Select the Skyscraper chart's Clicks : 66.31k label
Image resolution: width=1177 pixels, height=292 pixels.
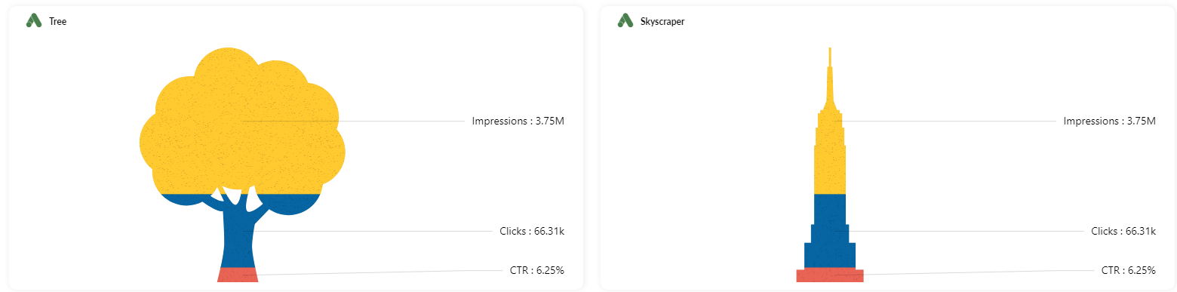coord(1123,231)
